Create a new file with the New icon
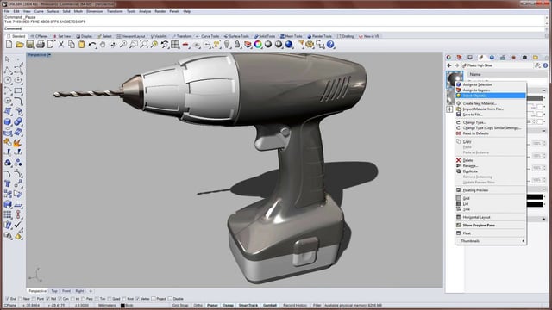 tap(9, 44)
